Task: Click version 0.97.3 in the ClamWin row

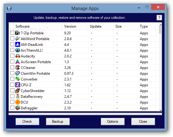Action: (x=69, y=74)
